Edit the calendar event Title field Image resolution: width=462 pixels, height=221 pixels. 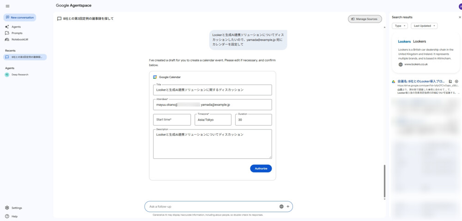(213, 90)
